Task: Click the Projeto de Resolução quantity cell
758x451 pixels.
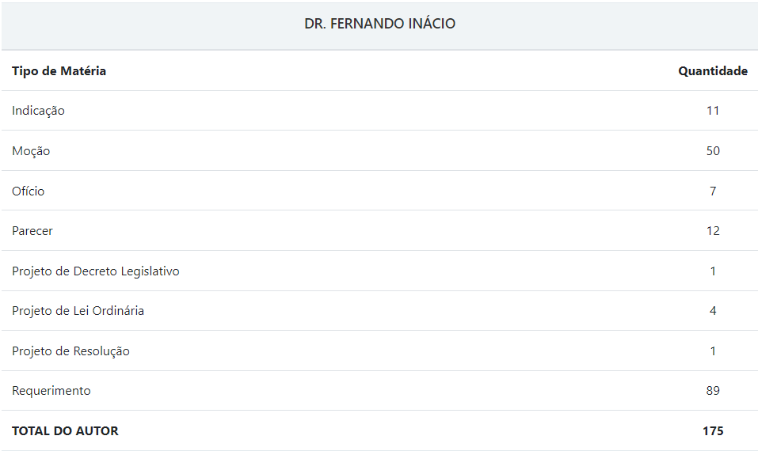Action: (713, 351)
